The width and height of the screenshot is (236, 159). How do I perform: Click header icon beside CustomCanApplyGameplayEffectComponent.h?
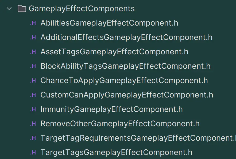click(x=33, y=95)
